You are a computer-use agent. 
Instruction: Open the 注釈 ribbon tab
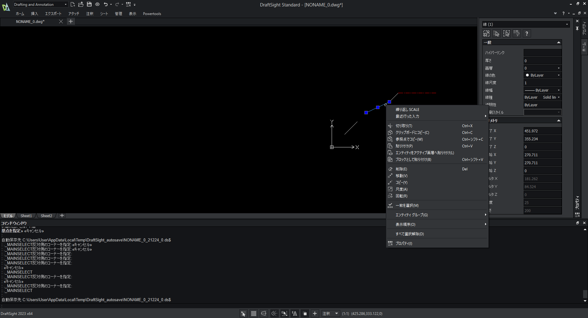pyautogui.click(x=90, y=14)
